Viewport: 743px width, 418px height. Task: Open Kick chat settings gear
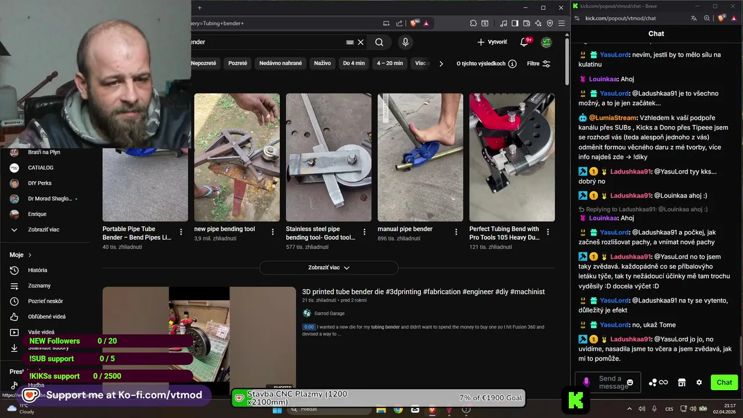(x=699, y=383)
